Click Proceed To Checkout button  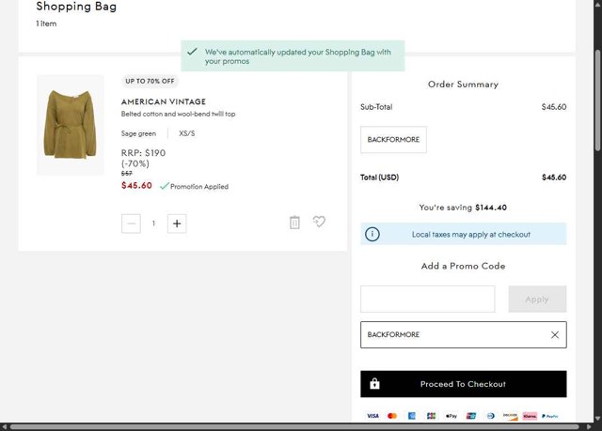[464, 384]
